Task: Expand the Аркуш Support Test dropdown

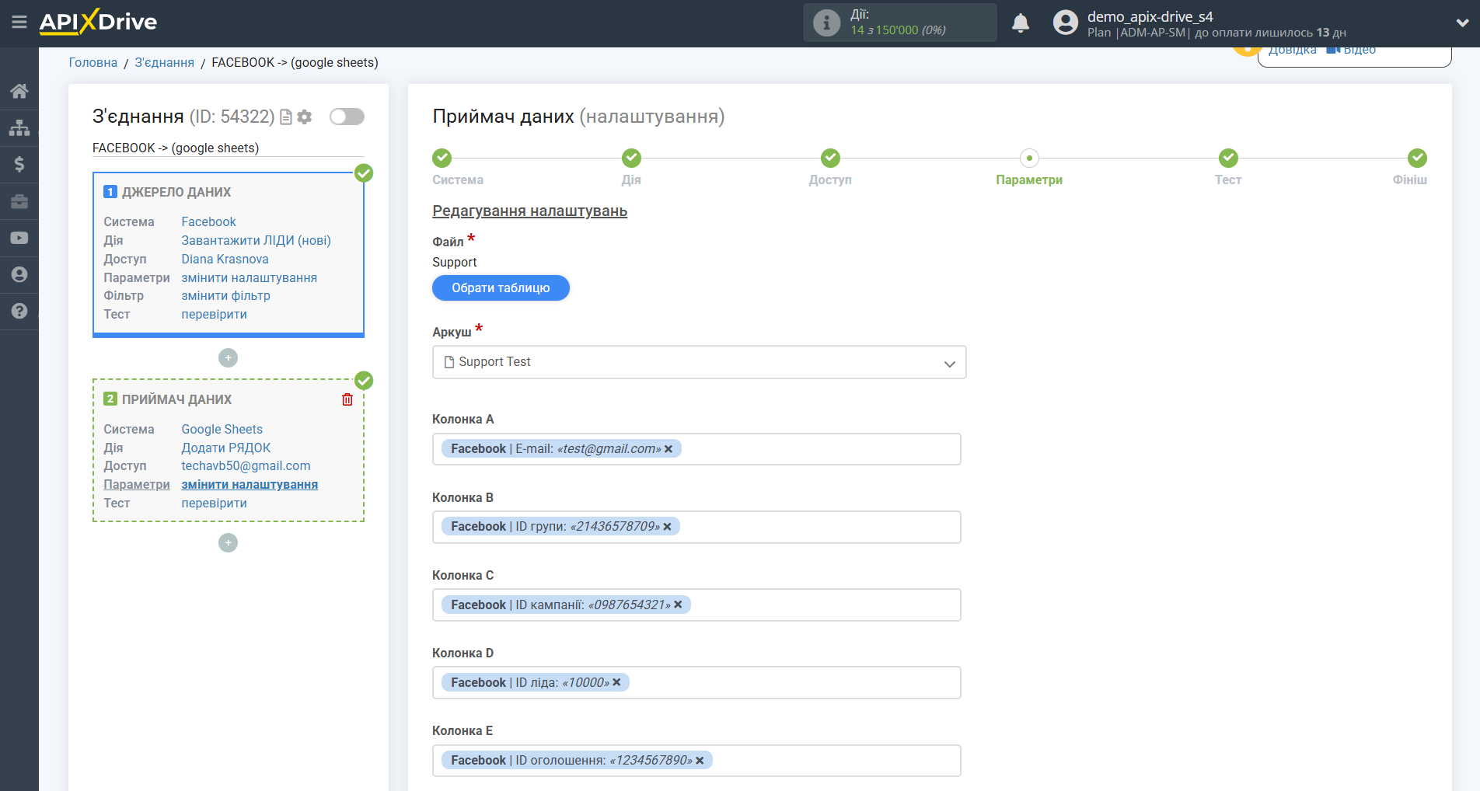Action: pos(699,362)
